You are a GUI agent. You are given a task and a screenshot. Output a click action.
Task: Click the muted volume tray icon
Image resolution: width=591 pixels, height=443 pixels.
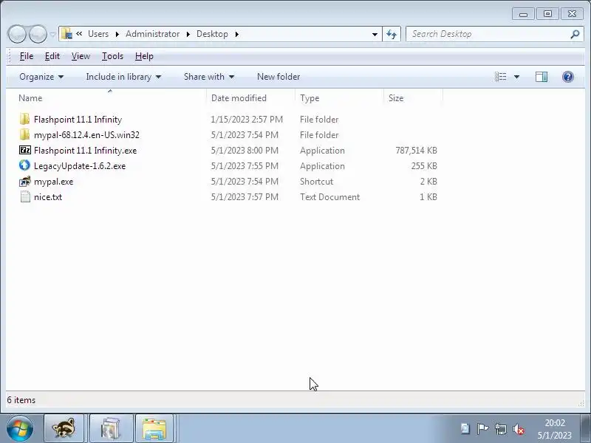(519, 429)
